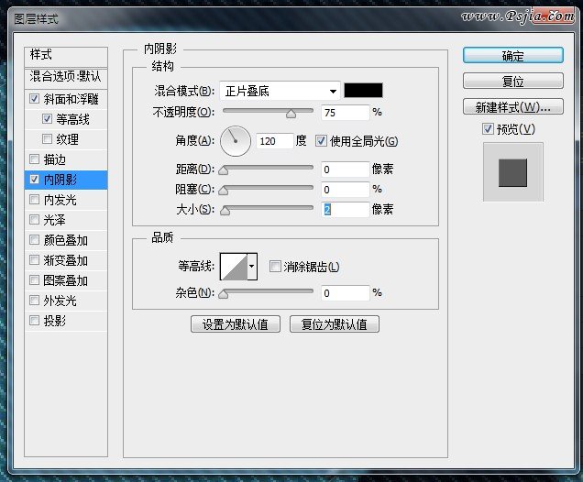Screen dimensions: 583x482
Task: Select 混合选项:默认 entry
Action: pyautogui.click(x=66, y=77)
